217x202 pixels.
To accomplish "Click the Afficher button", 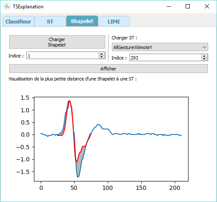I will pos(108,69).
